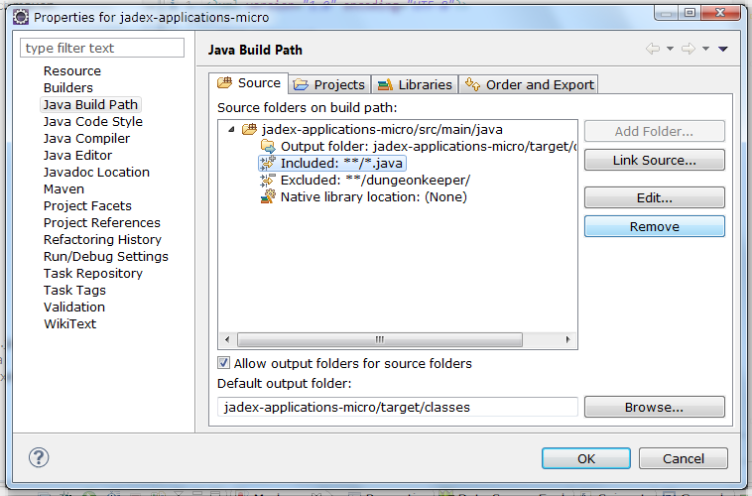Switch to the Projects tab
Viewport: 752px width, 496px height.
[328, 84]
